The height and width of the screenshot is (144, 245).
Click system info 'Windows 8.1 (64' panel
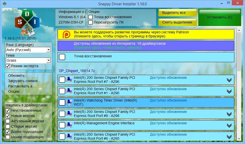click(x=70, y=17)
